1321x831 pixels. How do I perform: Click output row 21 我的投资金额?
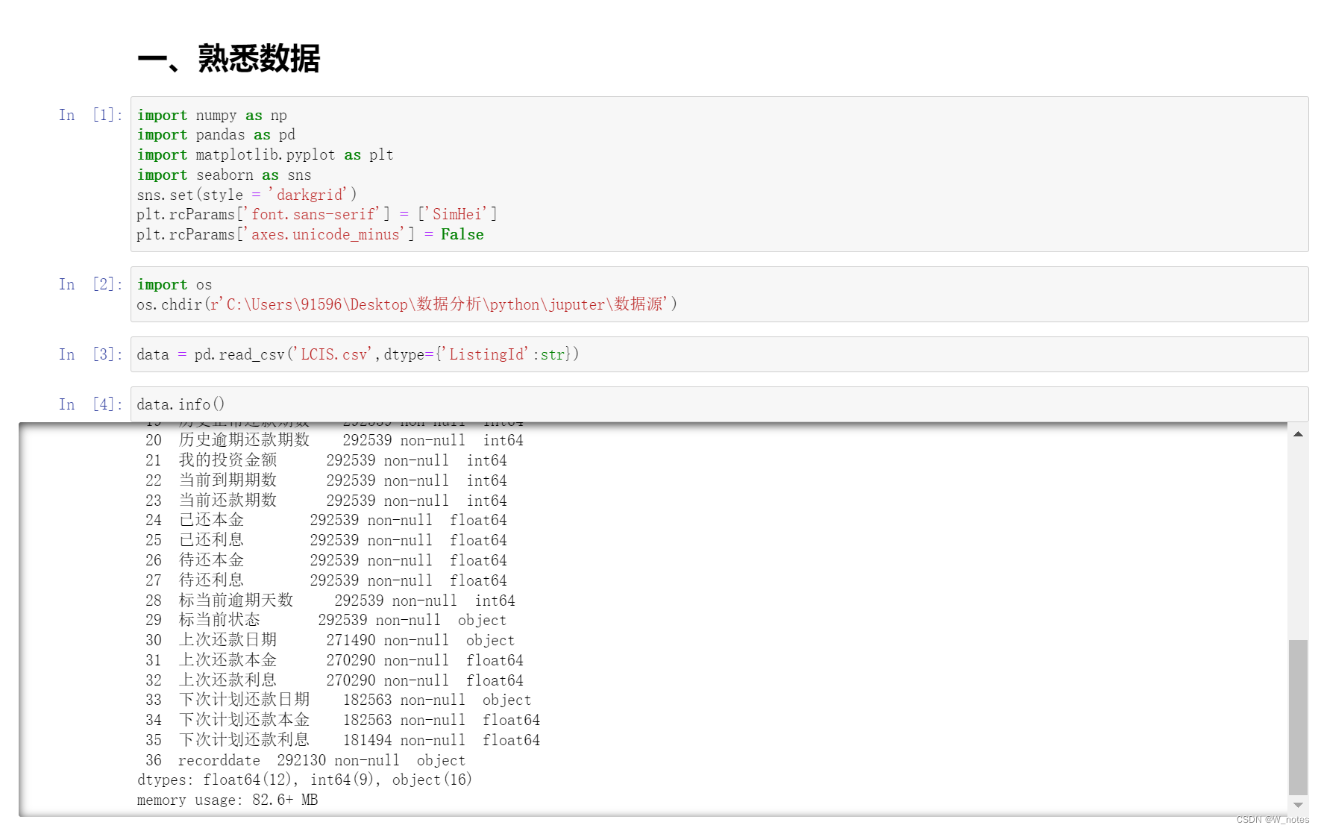pos(326,461)
